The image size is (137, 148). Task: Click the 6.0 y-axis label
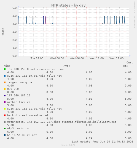[x=15, y=8]
